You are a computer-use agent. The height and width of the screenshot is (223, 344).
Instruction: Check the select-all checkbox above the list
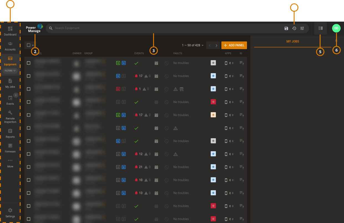click(29, 45)
